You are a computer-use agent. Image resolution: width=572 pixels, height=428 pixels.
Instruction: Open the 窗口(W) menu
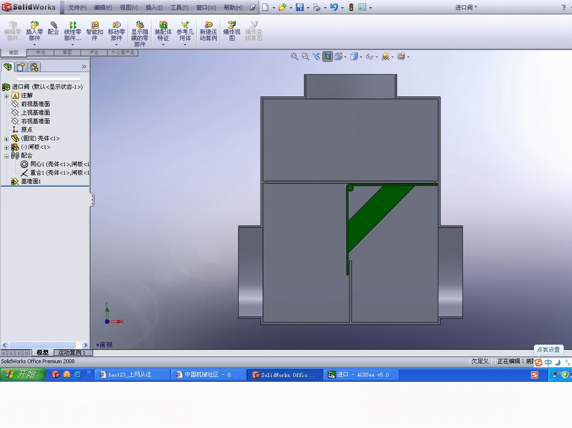pos(206,8)
